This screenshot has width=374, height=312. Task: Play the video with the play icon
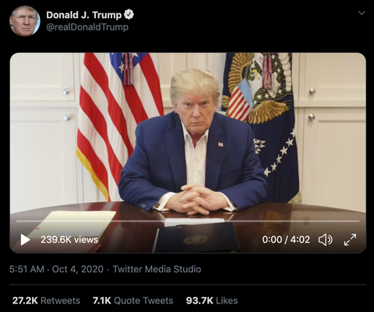pos(25,239)
